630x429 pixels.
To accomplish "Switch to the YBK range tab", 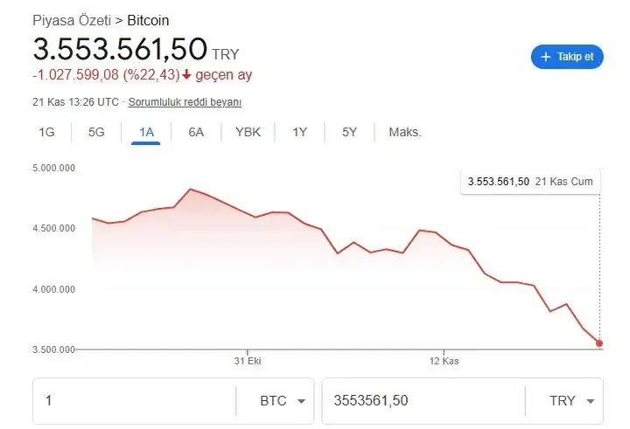I will point(248,132).
